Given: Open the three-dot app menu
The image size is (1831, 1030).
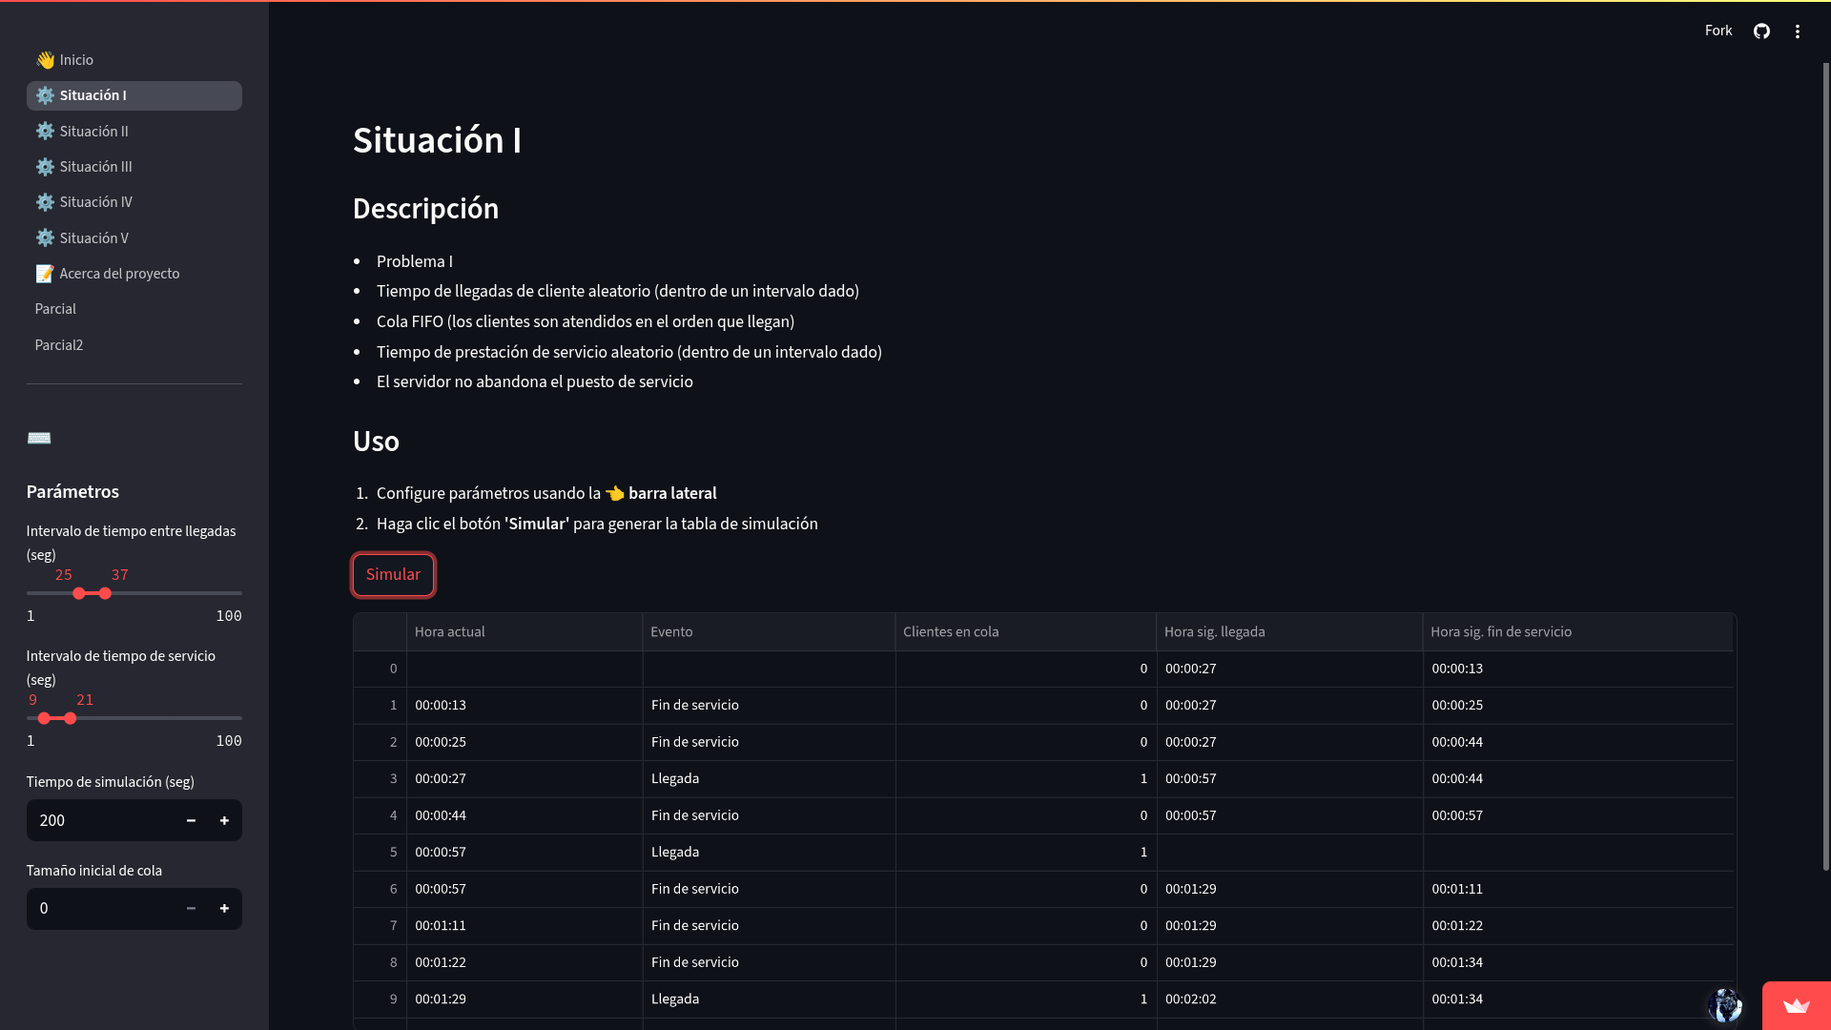Looking at the screenshot, I should click(1798, 31).
